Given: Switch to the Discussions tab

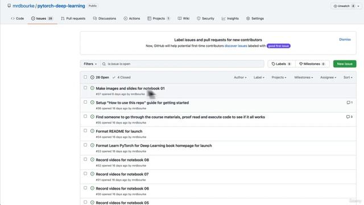Looking at the screenshot, I should coord(105,18).
